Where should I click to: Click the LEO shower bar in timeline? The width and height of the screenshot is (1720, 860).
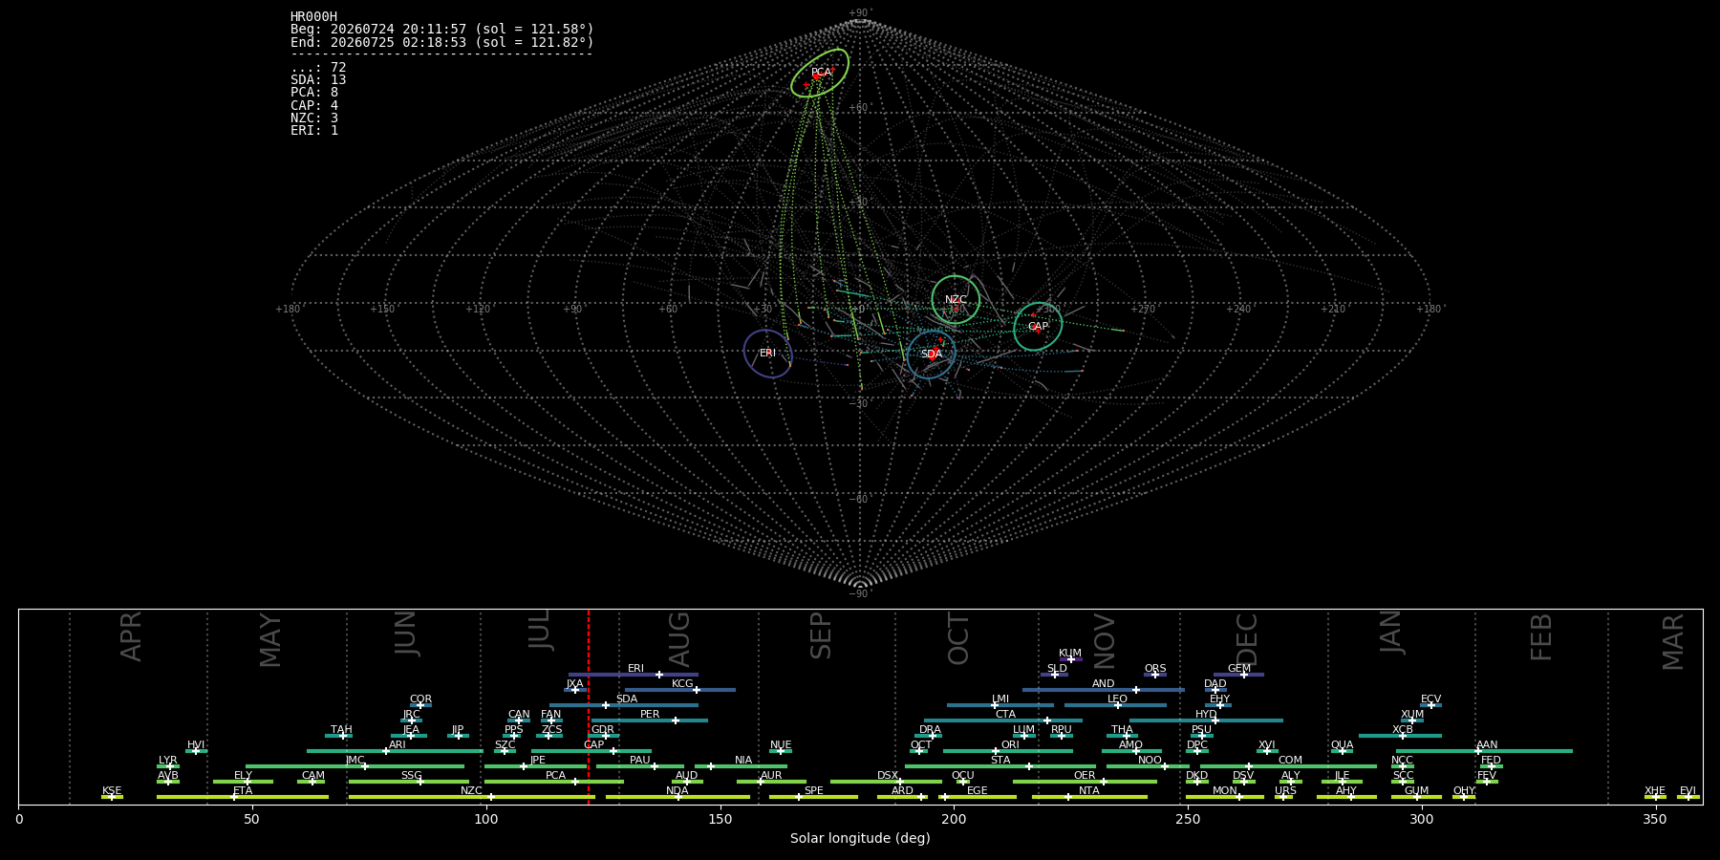pos(1115,705)
